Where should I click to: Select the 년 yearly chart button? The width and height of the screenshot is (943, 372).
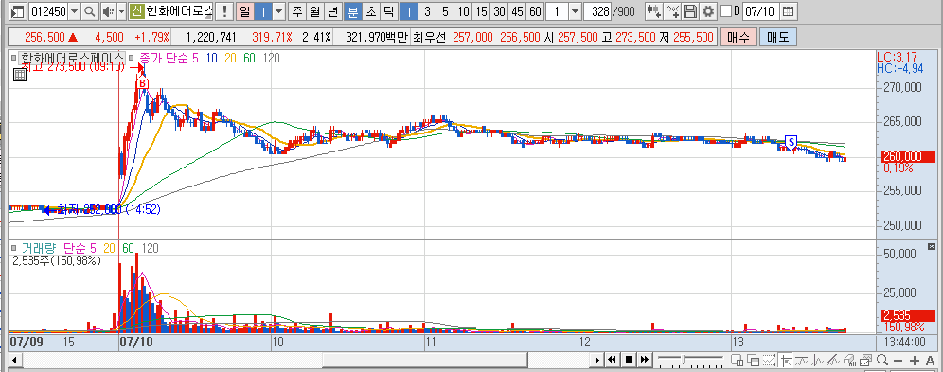[x=332, y=10]
